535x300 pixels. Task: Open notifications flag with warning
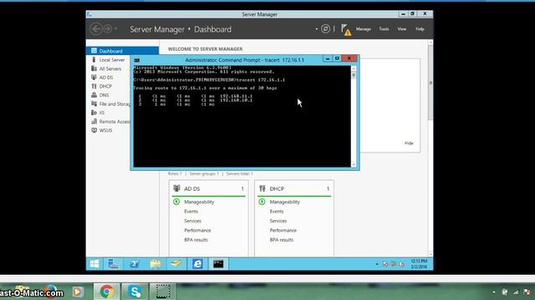[345, 30]
